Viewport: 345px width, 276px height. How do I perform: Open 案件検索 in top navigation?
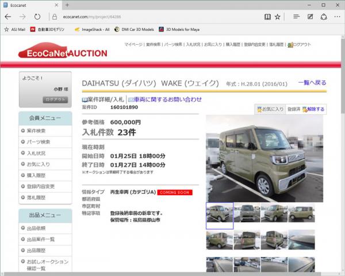click(x=153, y=45)
